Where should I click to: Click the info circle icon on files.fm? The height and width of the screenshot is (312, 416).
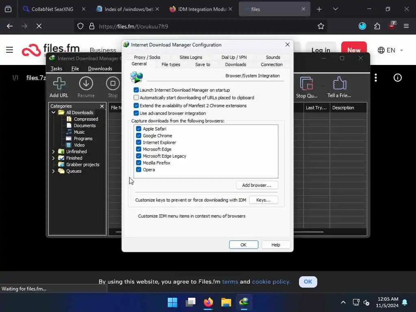tap(397, 78)
